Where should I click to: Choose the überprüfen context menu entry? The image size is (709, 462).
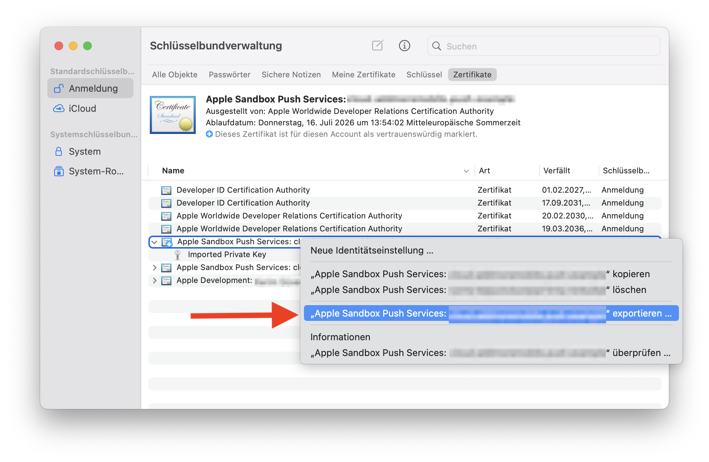point(491,353)
